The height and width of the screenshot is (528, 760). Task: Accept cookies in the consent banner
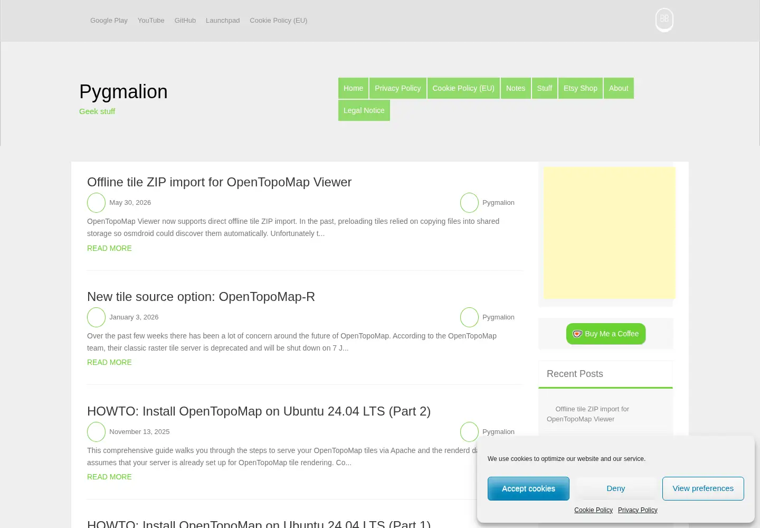[528, 489]
